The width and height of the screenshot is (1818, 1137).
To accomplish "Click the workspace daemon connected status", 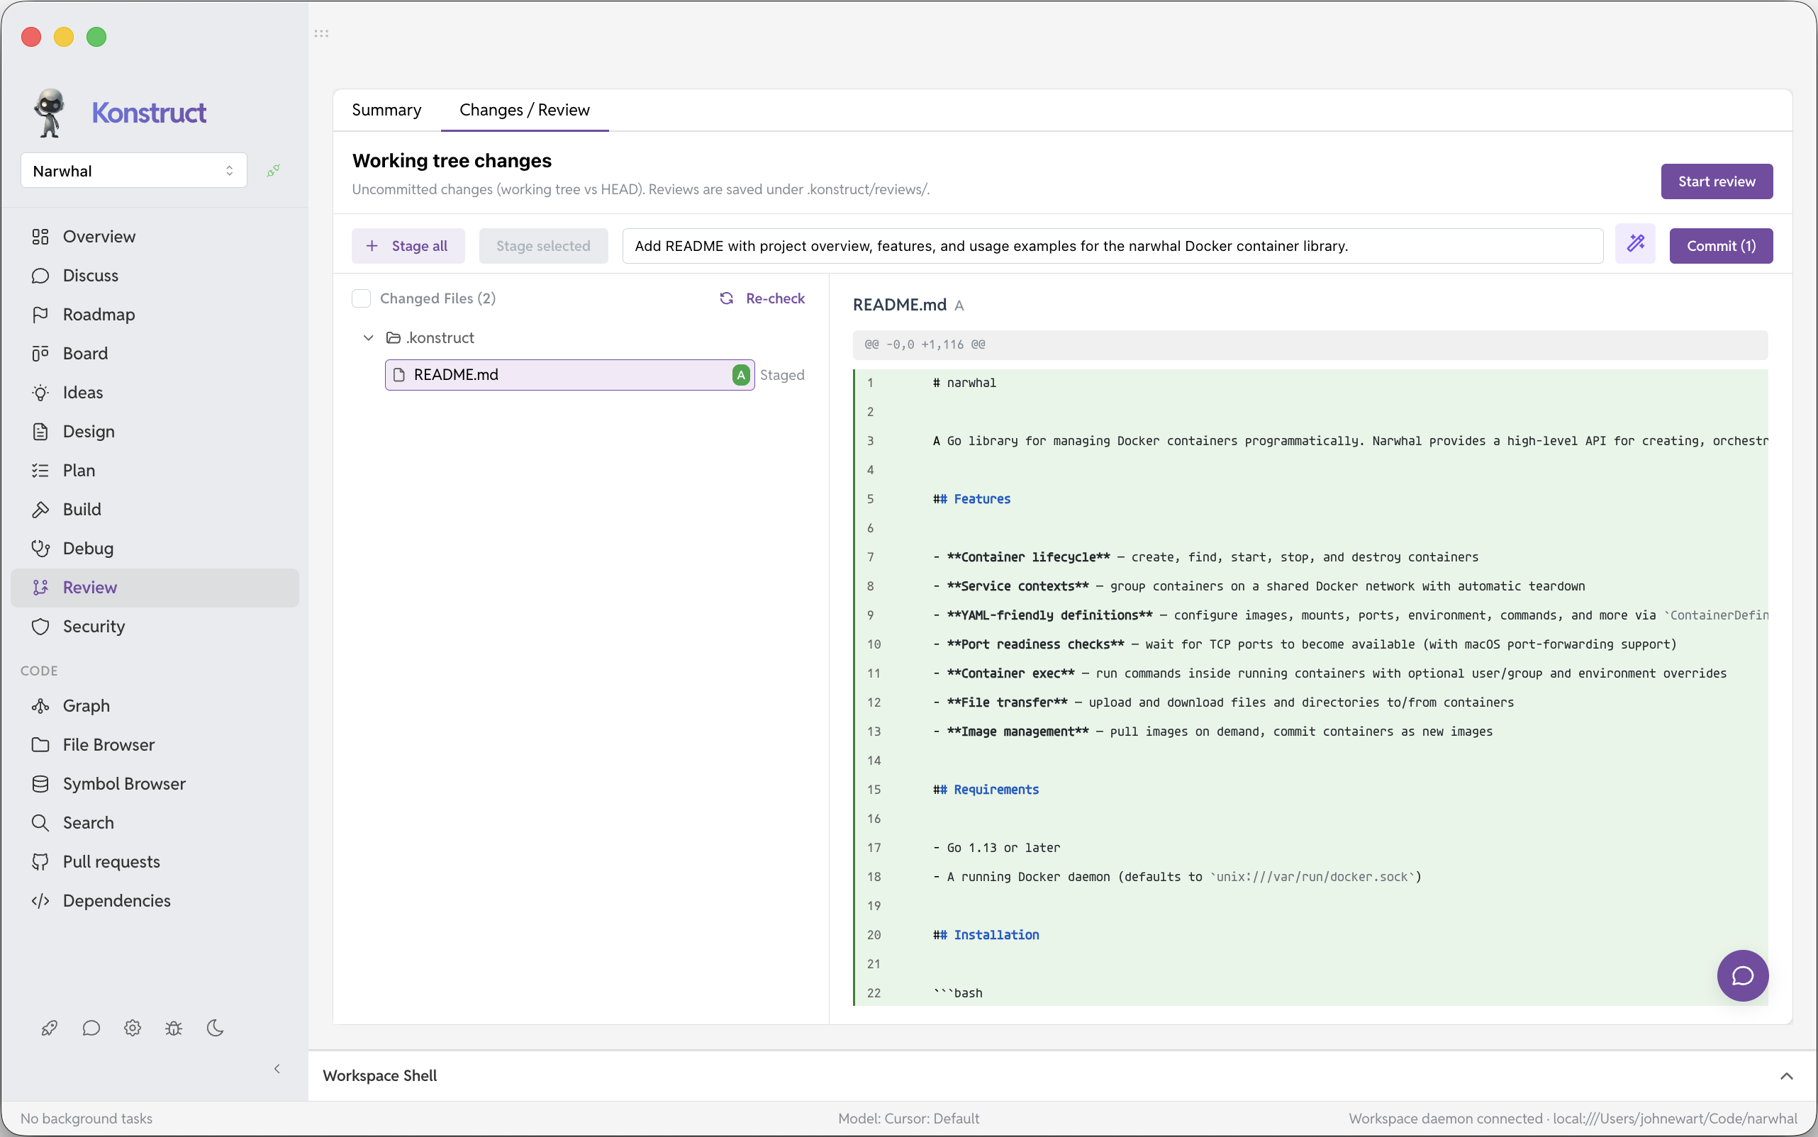I will tap(1573, 1118).
